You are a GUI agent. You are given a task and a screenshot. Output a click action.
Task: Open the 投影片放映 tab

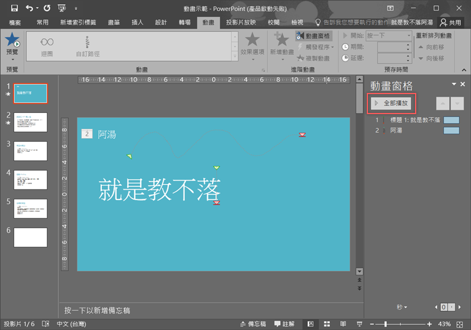click(x=240, y=22)
